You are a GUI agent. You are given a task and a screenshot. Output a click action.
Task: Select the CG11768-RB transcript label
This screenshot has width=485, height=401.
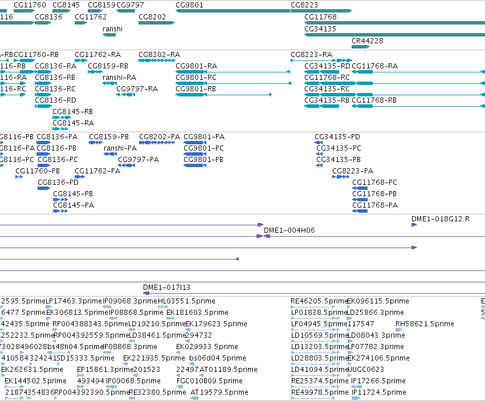click(x=374, y=100)
